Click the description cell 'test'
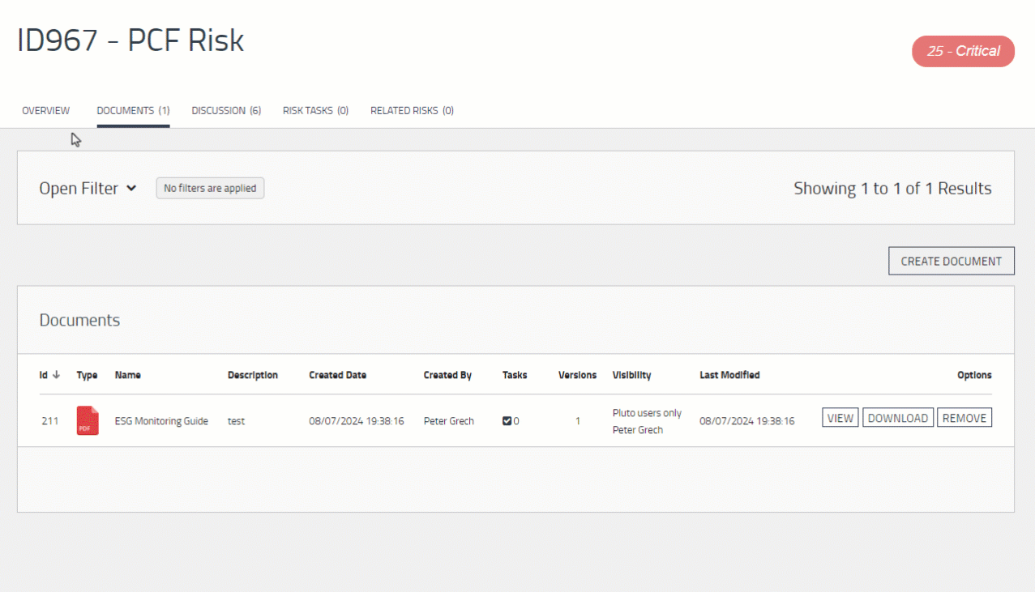1035x592 pixels. click(236, 421)
